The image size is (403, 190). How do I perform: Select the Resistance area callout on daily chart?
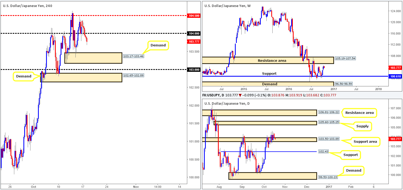coord(359,113)
